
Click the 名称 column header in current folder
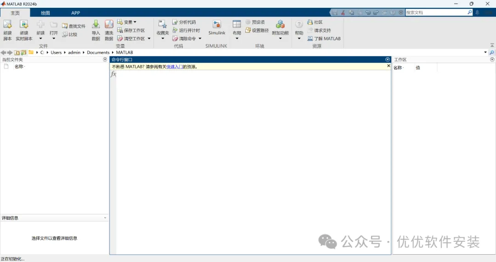19,67
